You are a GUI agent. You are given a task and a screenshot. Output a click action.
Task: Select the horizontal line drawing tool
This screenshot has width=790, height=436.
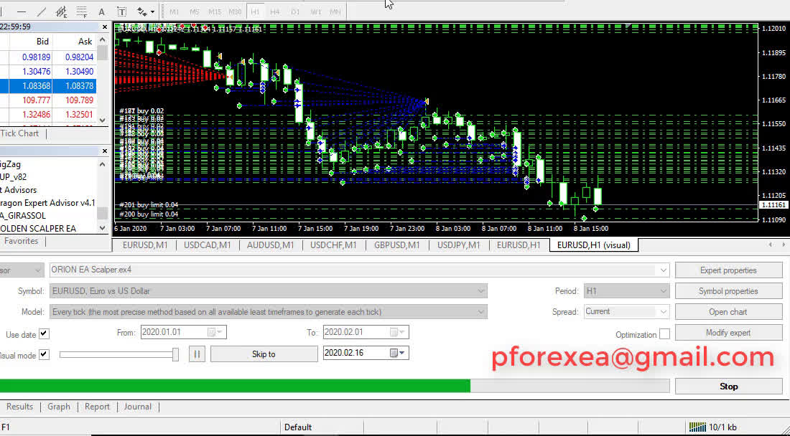tap(22, 11)
